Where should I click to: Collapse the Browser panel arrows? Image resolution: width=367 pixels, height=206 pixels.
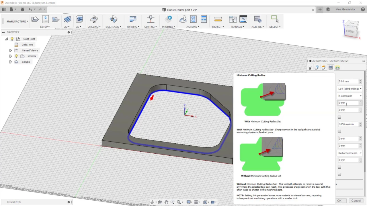pyautogui.click(x=3, y=32)
